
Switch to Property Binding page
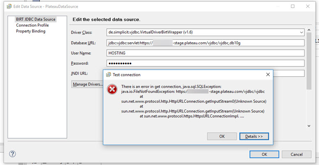[31, 31]
